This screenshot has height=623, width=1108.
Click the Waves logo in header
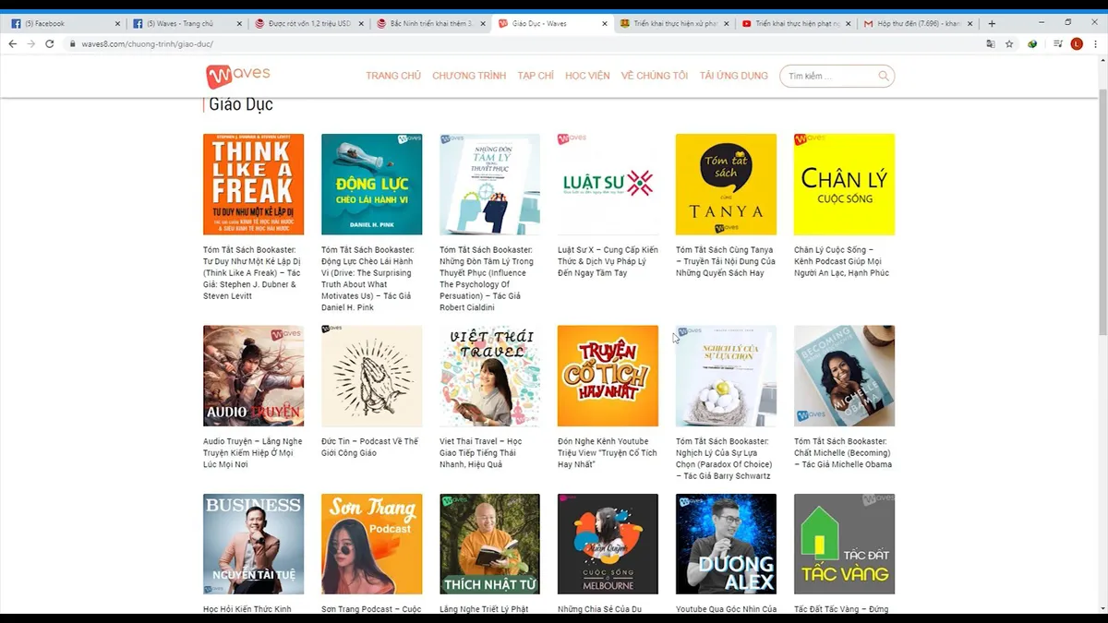pos(238,76)
